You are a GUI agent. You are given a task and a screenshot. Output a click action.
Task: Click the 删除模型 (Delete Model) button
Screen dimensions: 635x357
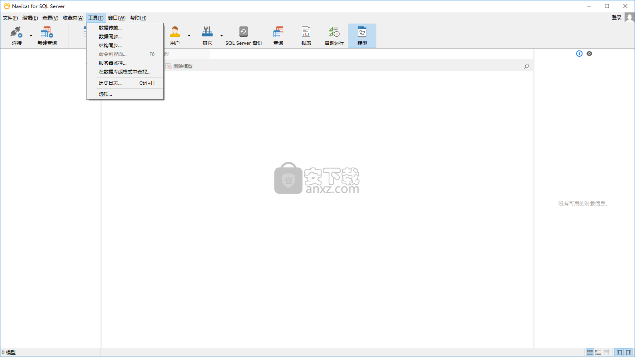pos(179,66)
